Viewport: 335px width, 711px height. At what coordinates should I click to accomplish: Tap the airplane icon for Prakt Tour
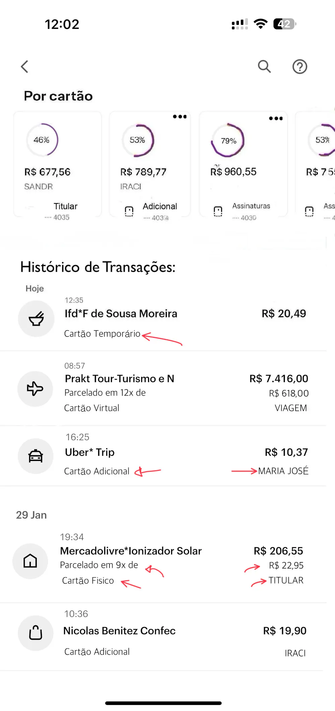point(35,389)
